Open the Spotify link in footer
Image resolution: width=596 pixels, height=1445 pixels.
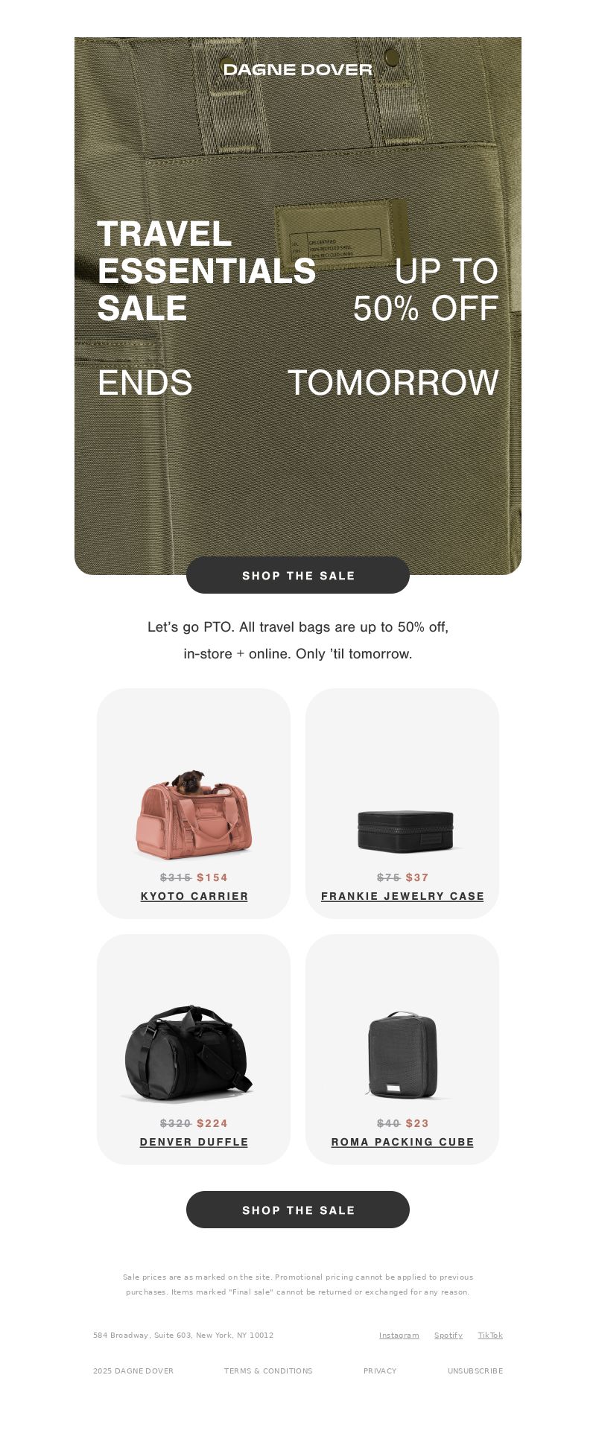click(448, 1335)
